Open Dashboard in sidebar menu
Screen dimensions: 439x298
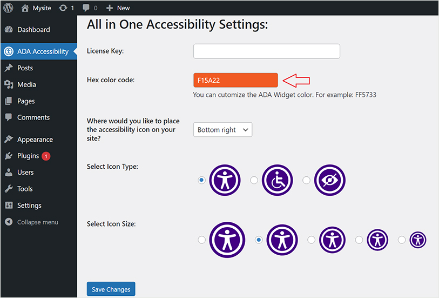33,29
